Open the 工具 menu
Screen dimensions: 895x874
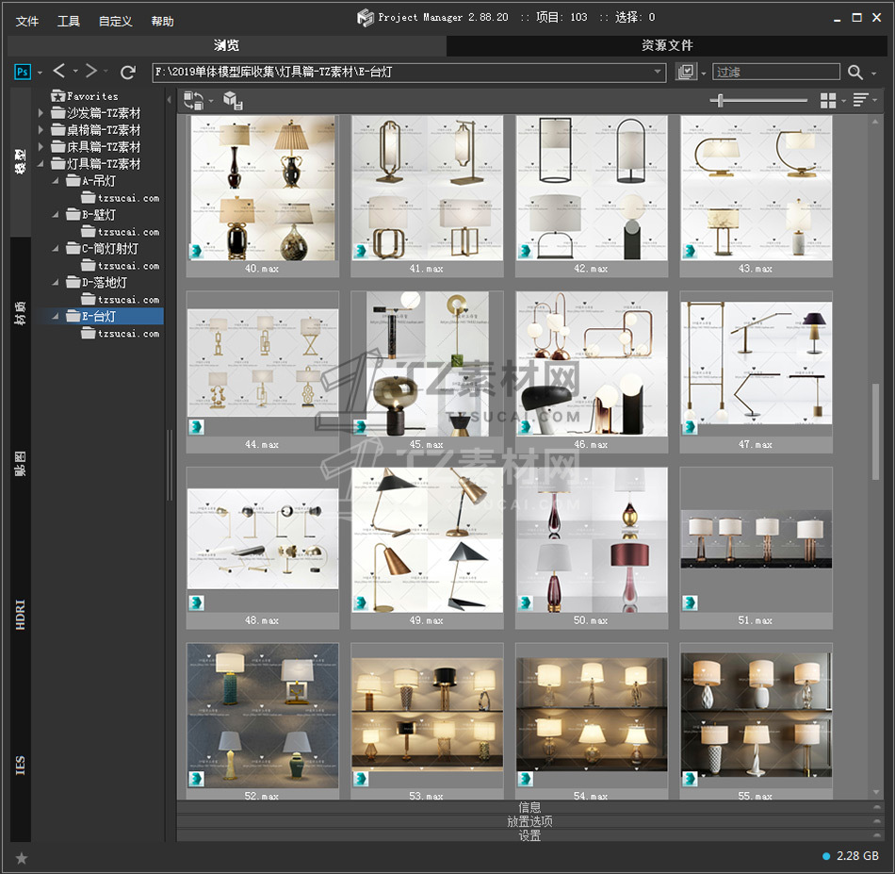[x=69, y=21]
